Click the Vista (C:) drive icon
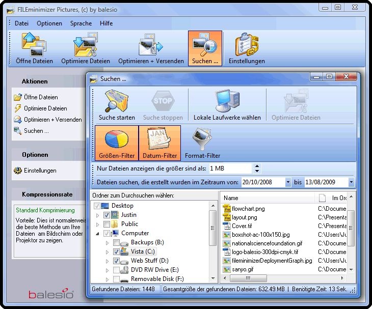Image resolution: width=372 pixels, height=309 pixels. pyautogui.click(x=124, y=251)
